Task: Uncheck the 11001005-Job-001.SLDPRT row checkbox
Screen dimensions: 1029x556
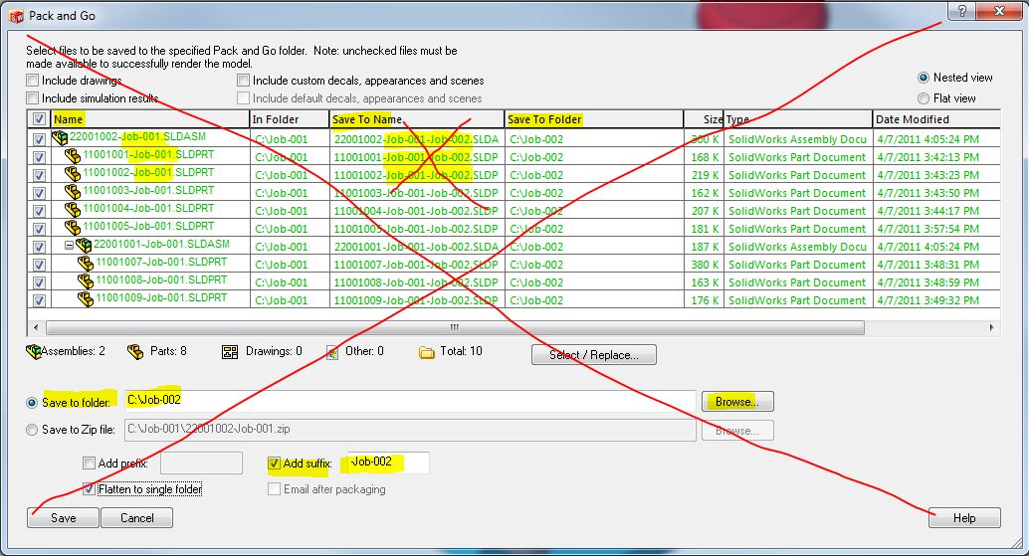Action: coord(39,229)
